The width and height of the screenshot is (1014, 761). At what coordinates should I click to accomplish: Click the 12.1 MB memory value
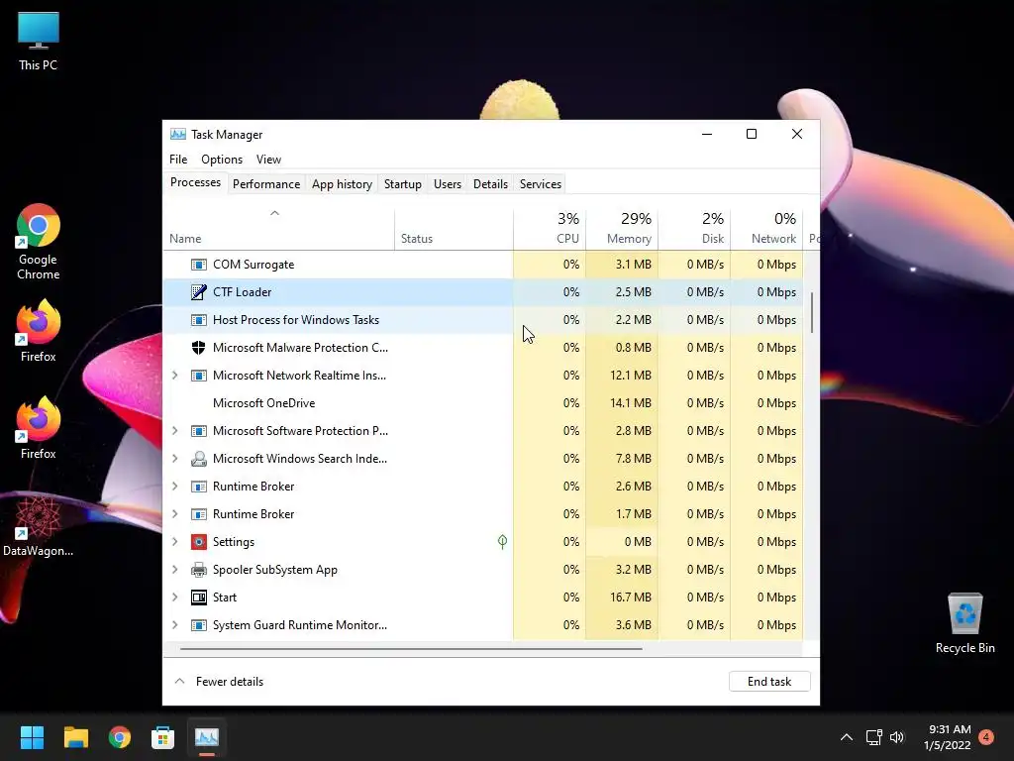click(631, 376)
